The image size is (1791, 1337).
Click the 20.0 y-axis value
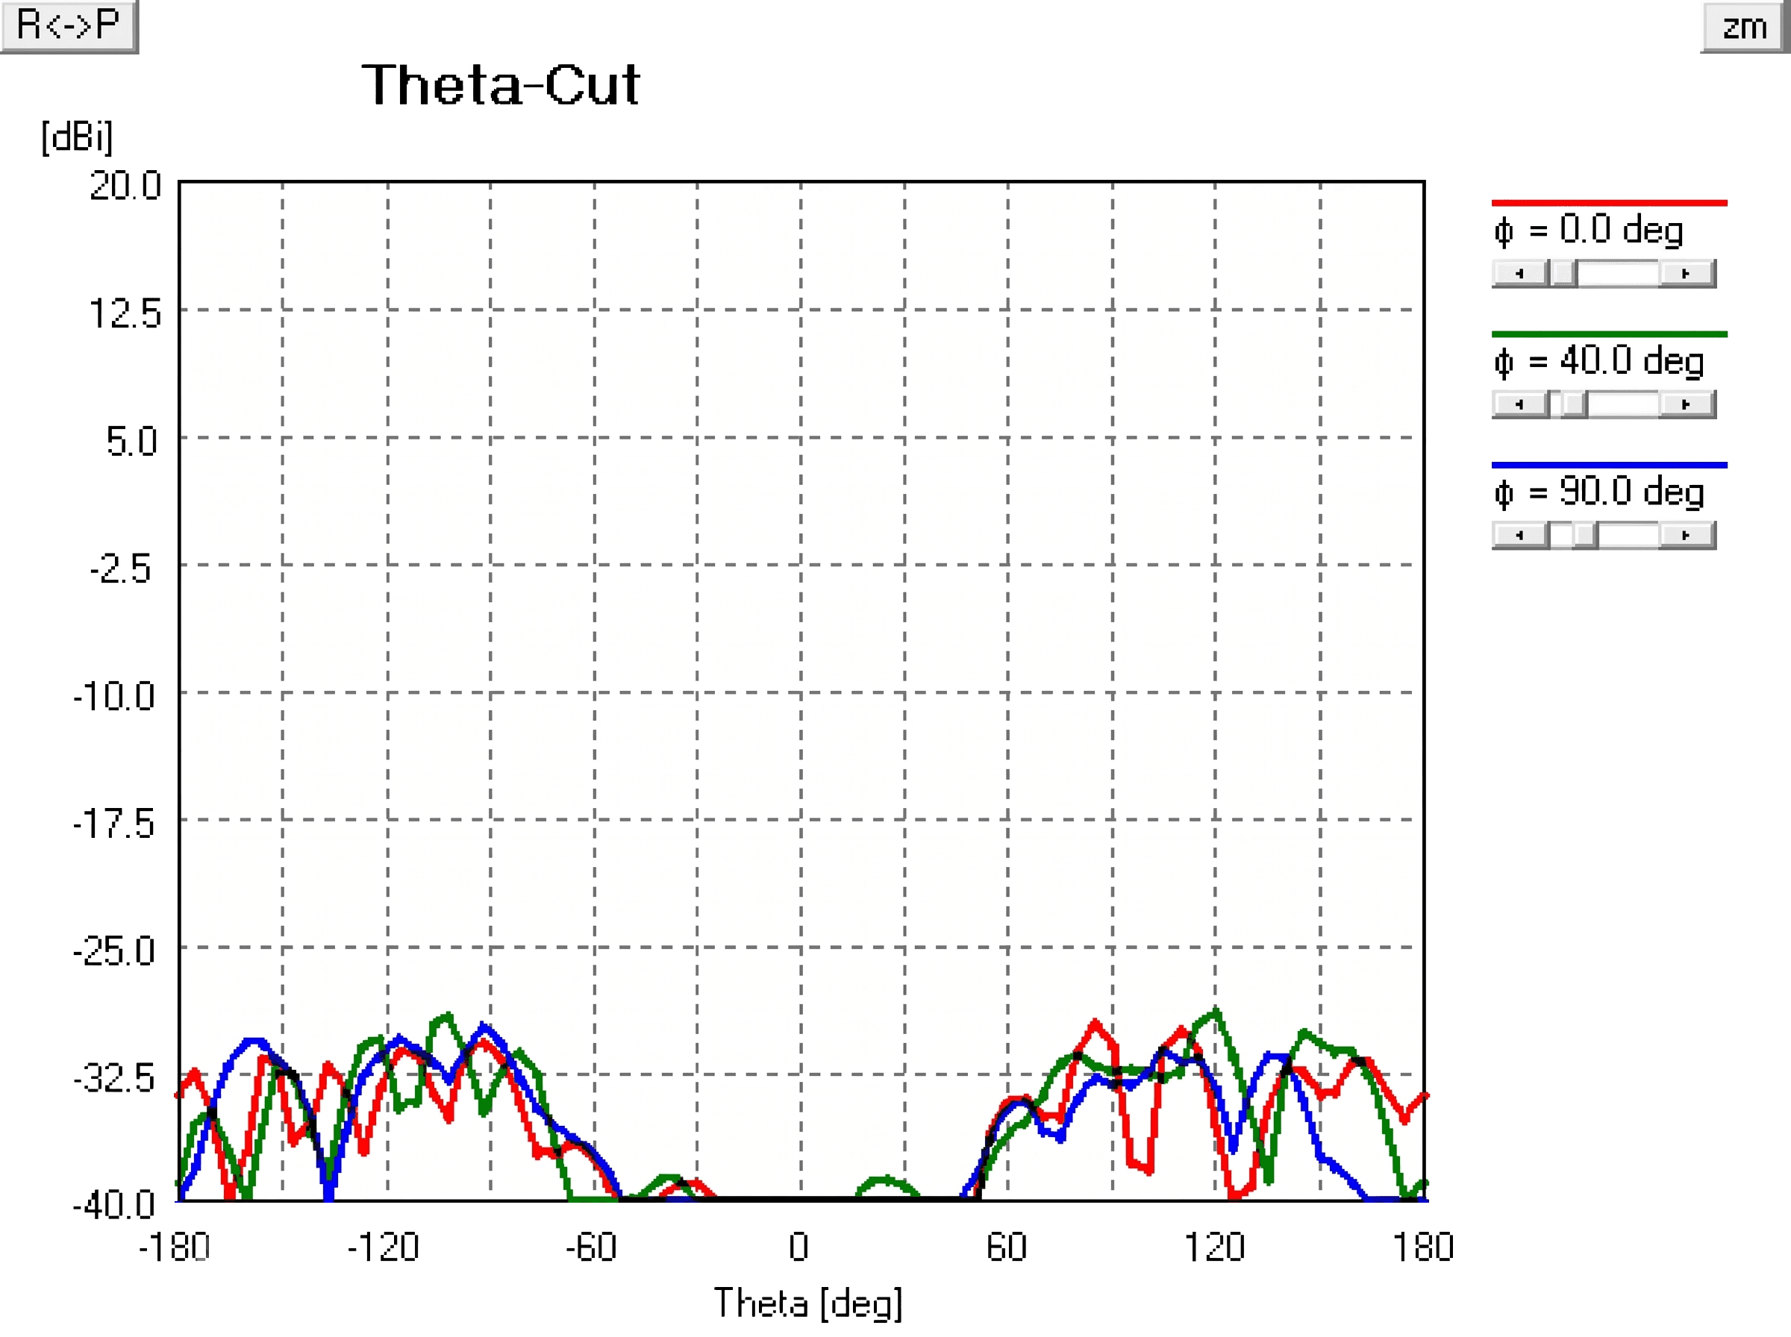[x=125, y=186]
